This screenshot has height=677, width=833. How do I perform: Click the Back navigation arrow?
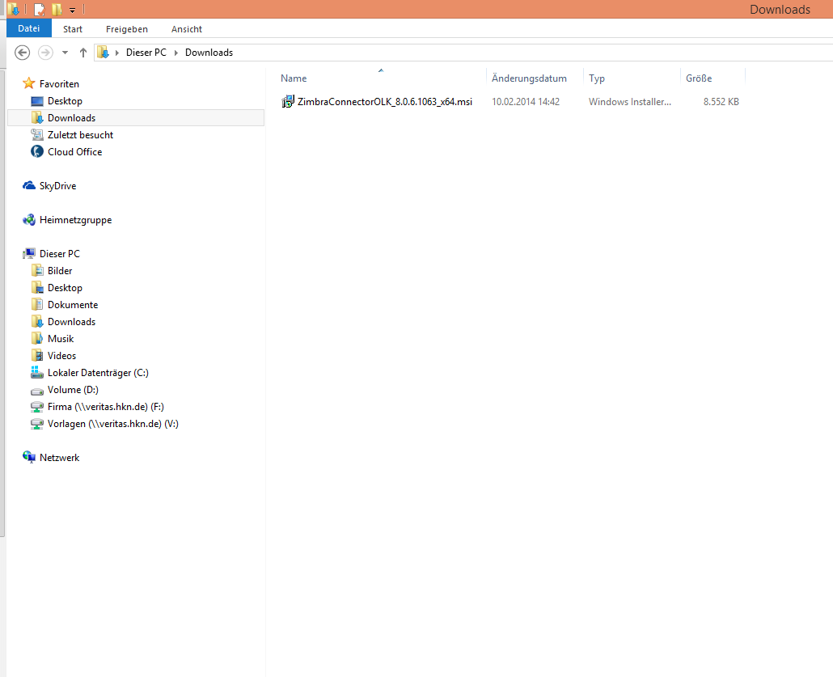[x=23, y=53]
